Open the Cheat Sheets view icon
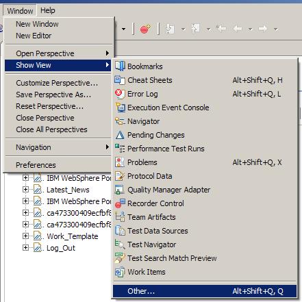Image resolution: width=302 pixels, height=302 pixels. (120, 80)
